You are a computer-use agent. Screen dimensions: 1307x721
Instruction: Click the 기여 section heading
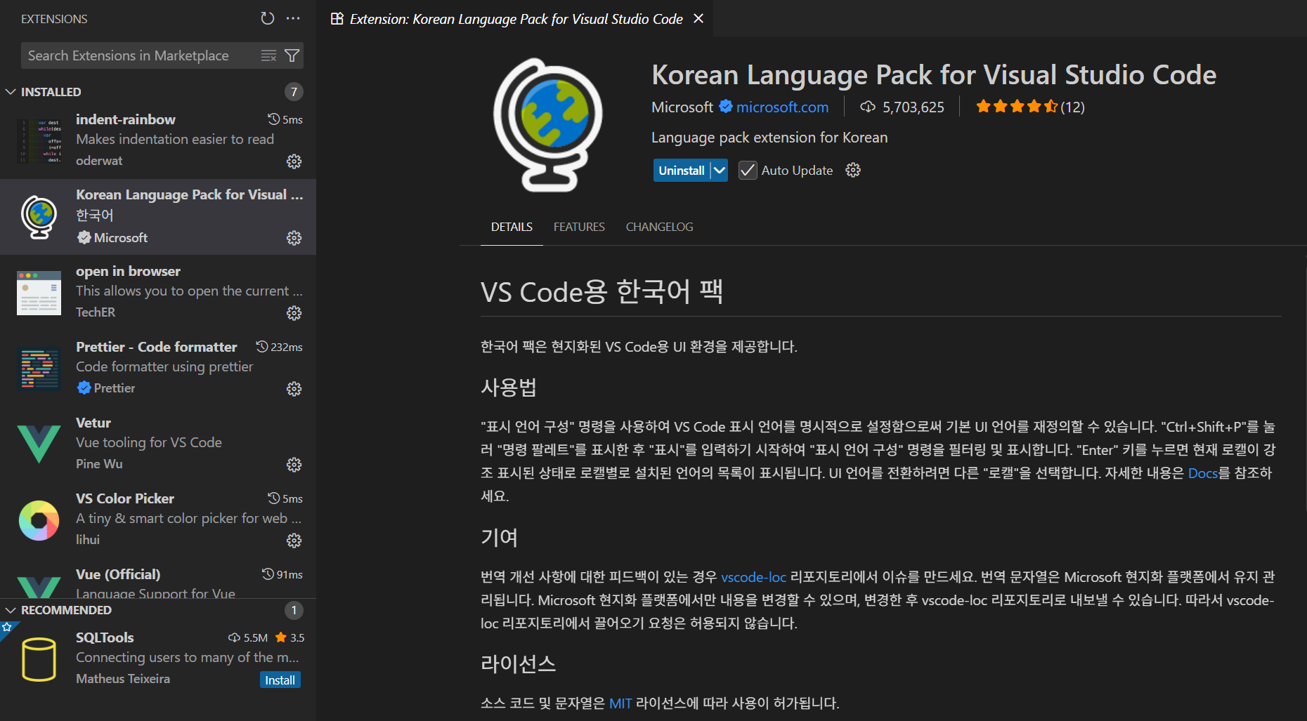click(x=499, y=538)
